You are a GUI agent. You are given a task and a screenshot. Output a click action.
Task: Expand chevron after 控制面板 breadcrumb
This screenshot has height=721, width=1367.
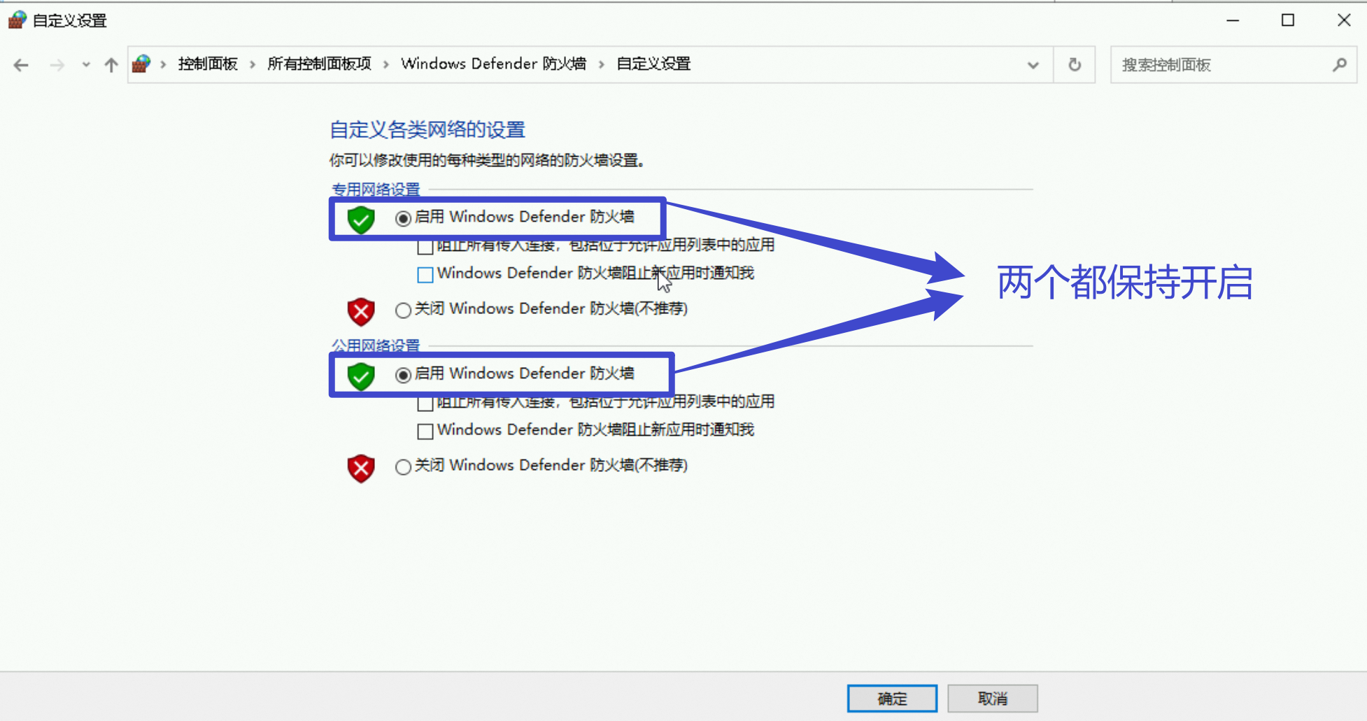(253, 64)
